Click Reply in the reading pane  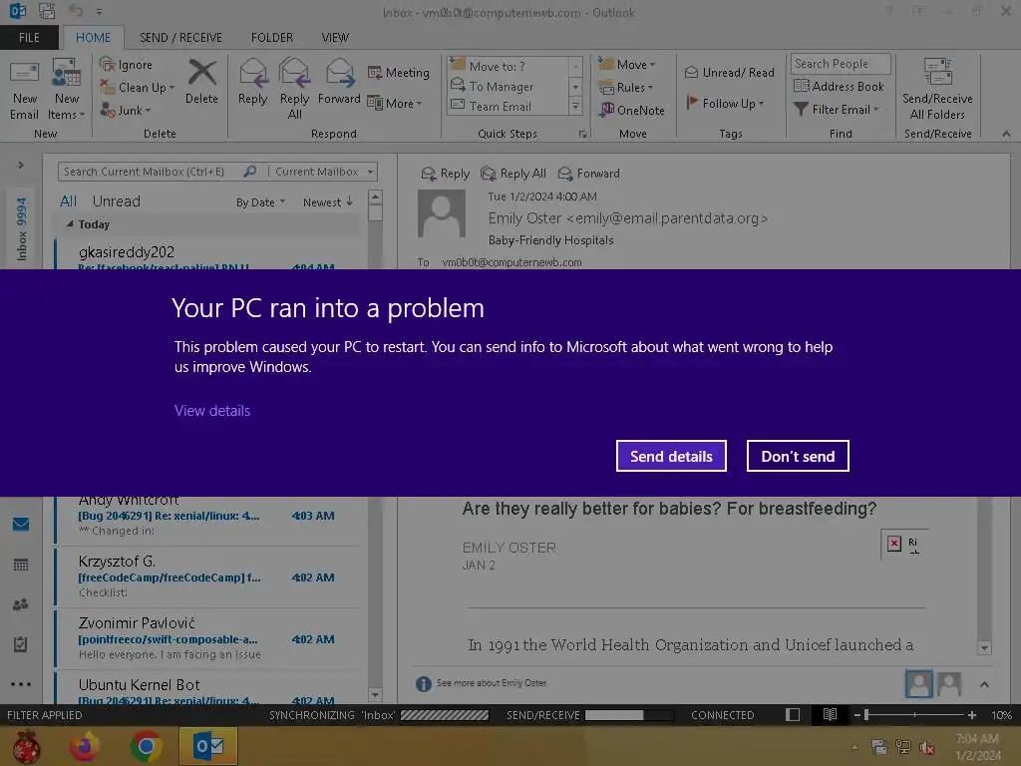click(x=446, y=174)
